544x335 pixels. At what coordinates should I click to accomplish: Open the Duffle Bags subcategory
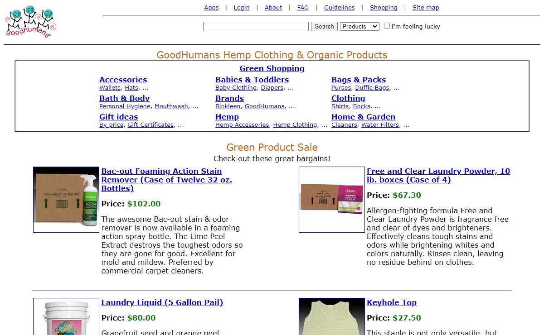[372, 88]
